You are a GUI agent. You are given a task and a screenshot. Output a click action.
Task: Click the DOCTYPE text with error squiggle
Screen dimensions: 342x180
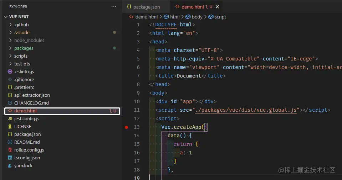(166, 25)
